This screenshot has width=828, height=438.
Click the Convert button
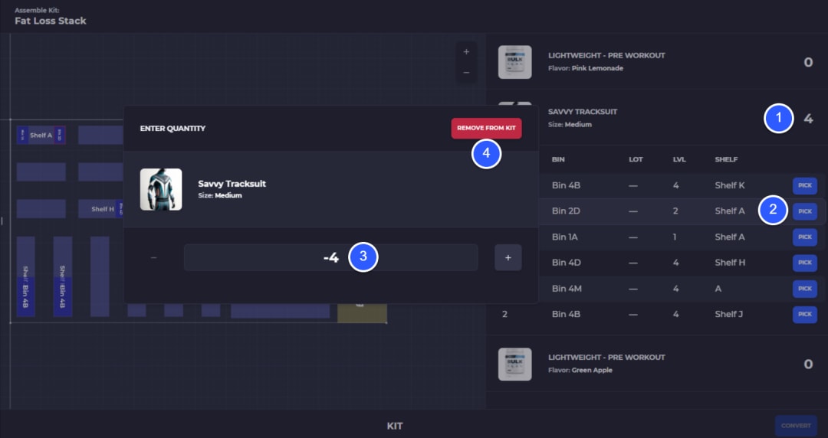[x=796, y=425]
